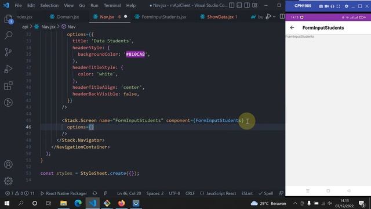Take screenshot in CPH1989 mirror window

pyautogui.click(x=321, y=6)
